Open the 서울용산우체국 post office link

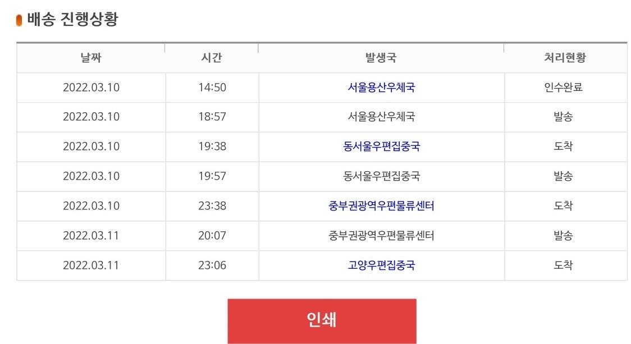[x=381, y=88]
